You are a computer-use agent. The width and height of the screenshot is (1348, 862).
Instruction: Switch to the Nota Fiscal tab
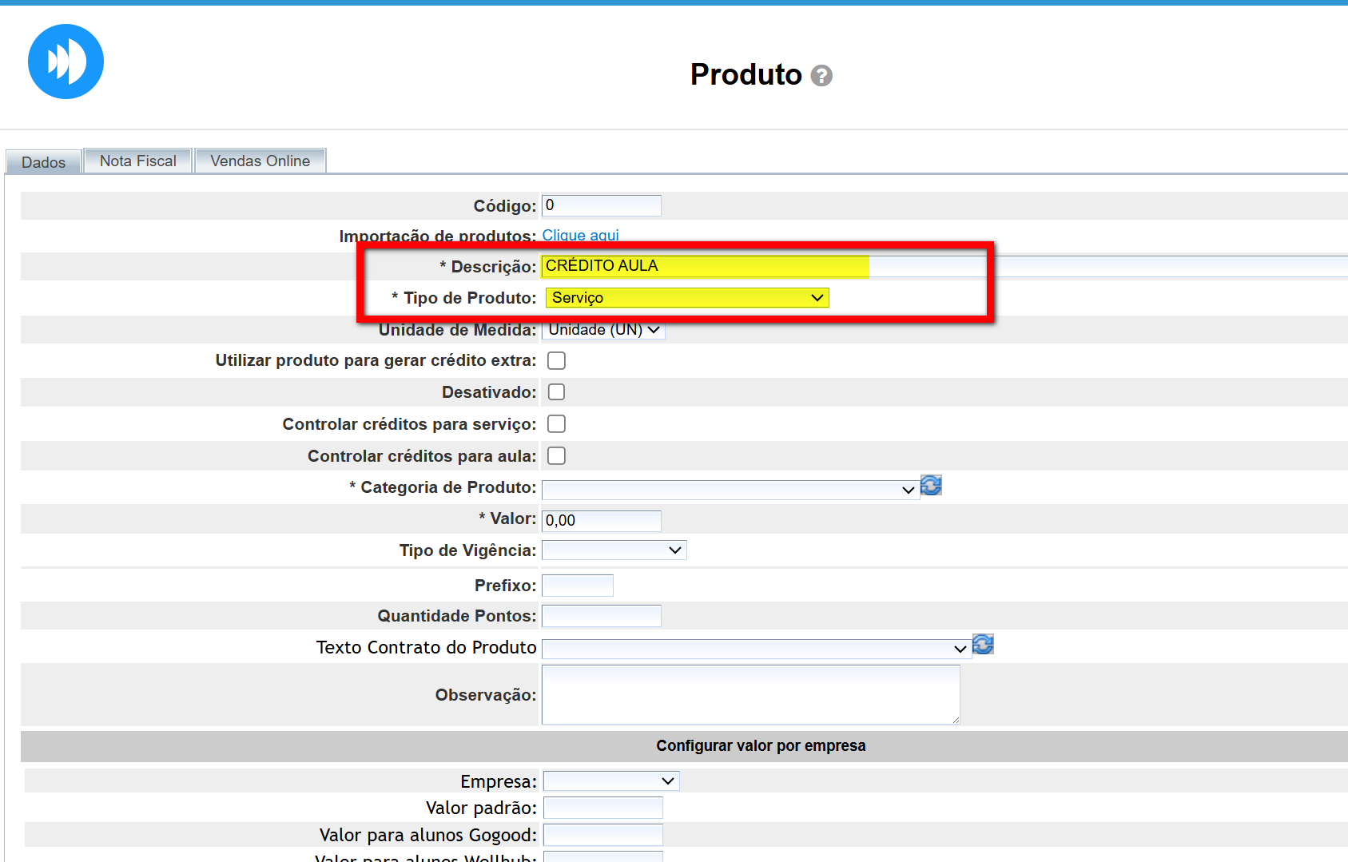pyautogui.click(x=137, y=161)
